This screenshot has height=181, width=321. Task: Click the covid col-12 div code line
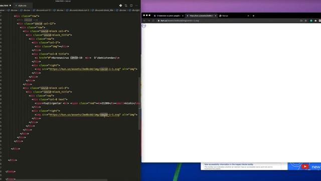pyautogui.click(x=37, y=24)
